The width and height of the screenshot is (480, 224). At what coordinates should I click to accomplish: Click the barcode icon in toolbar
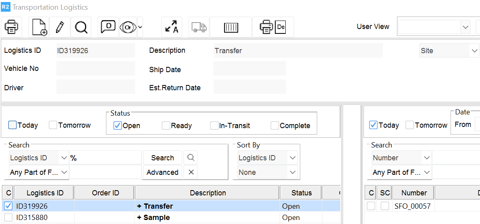pos(231,27)
